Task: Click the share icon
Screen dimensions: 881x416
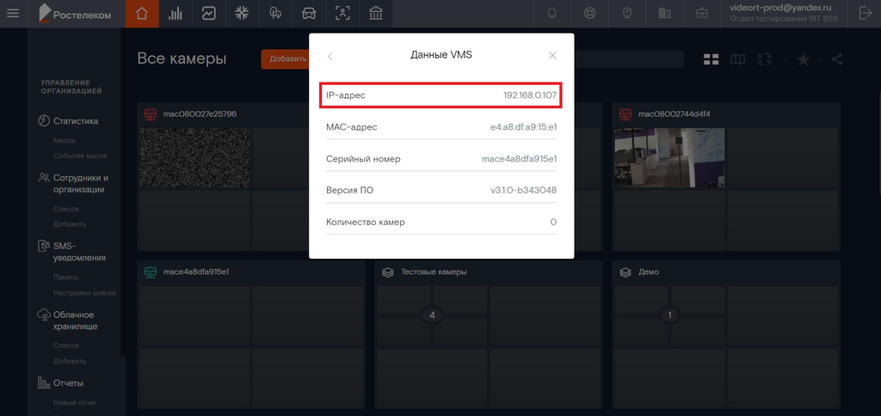Action: click(x=837, y=59)
